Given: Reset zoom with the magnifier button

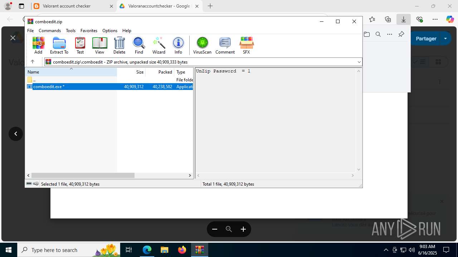Looking at the screenshot, I should [229, 229].
